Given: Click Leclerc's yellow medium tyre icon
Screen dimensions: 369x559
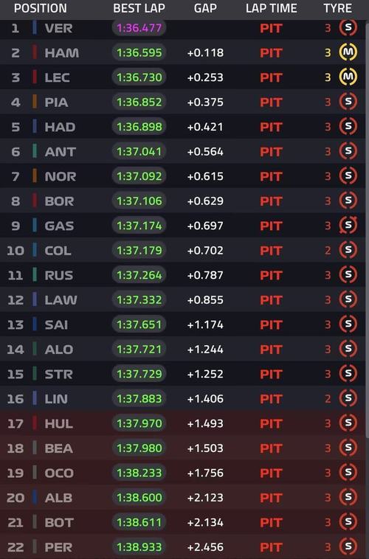Looking at the screenshot, I should (x=348, y=77).
